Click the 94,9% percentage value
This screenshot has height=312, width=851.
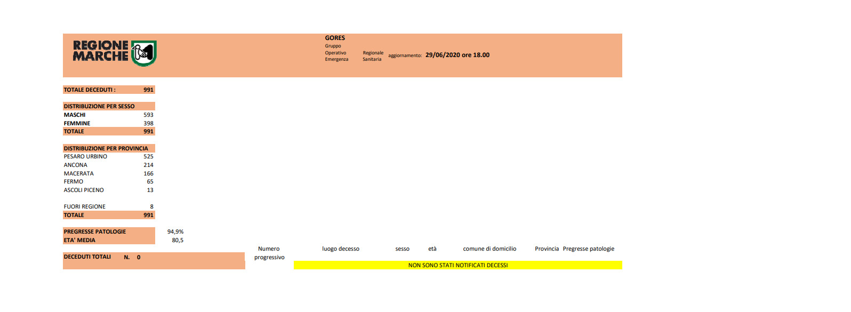coord(175,231)
